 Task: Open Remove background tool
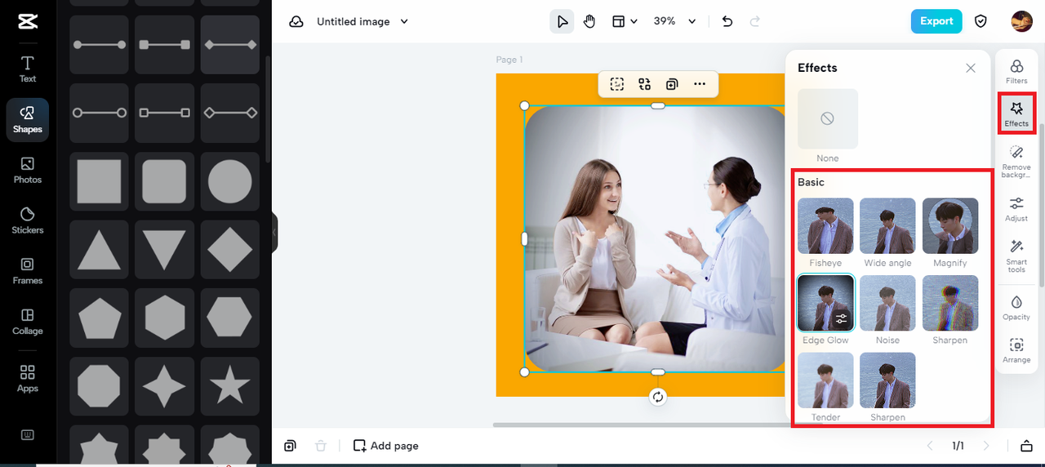coord(1016,161)
